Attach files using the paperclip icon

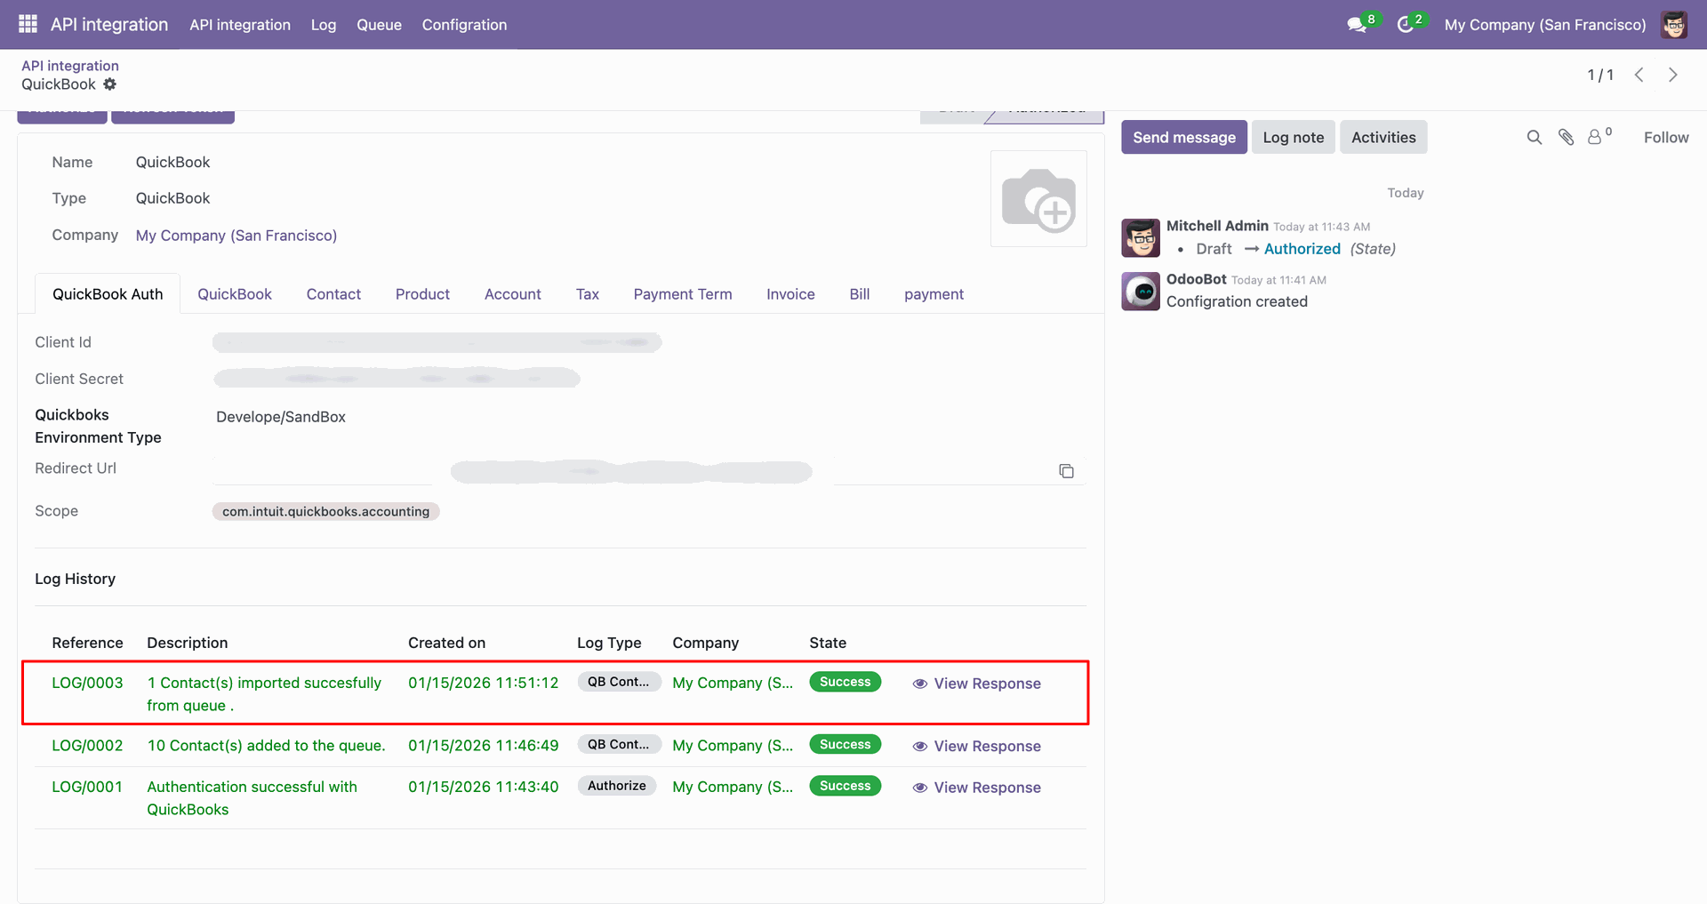(1567, 137)
